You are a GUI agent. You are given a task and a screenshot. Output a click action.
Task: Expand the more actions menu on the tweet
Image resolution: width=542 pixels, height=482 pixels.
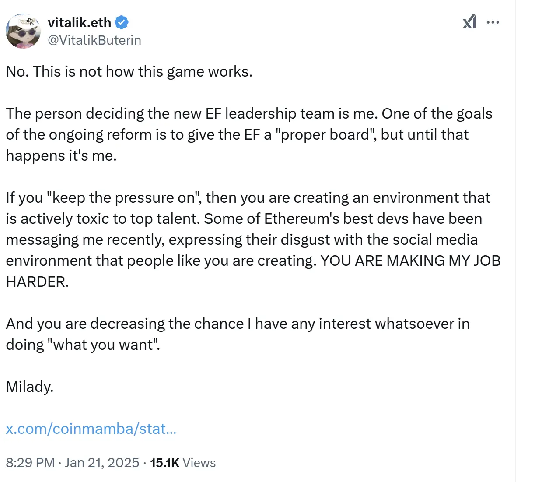tap(493, 22)
